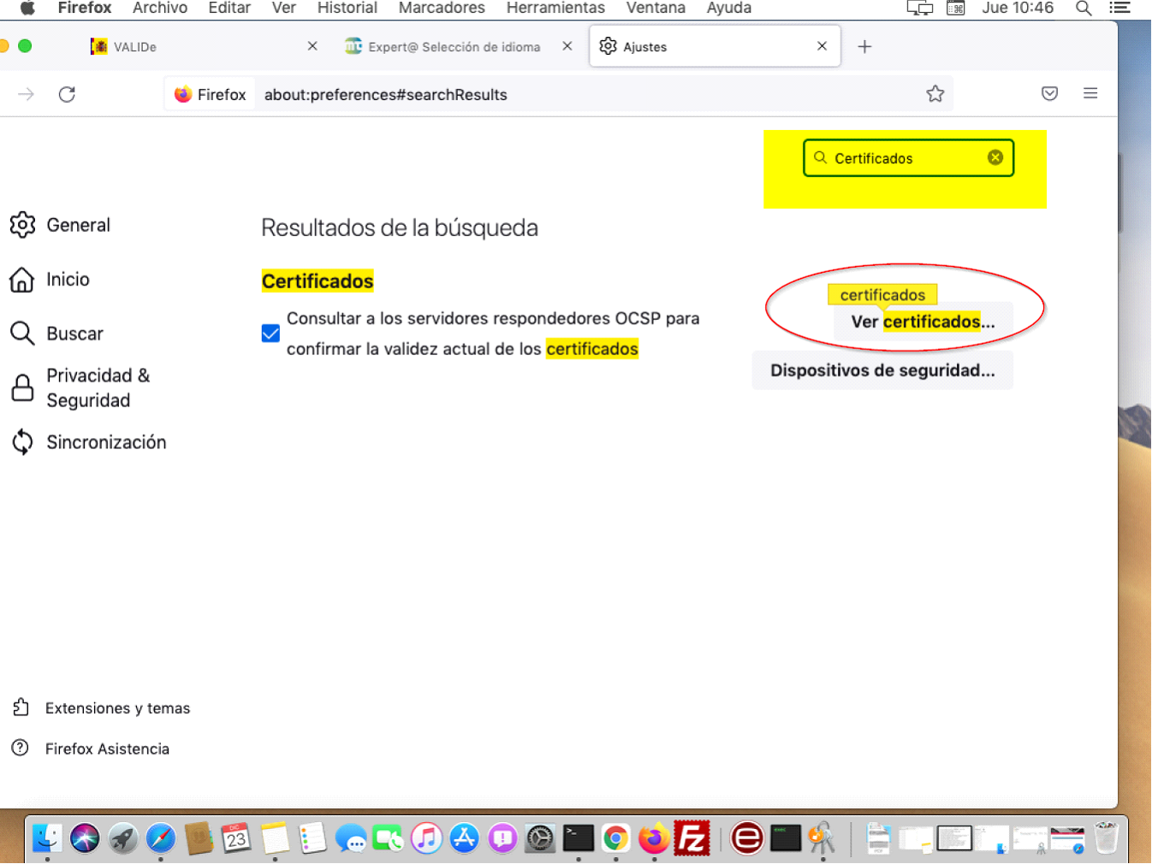The width and height of the screenshot is (1152, 864).
Task: Open the Firefox hamburger application menu
Action: point(1090,94)
